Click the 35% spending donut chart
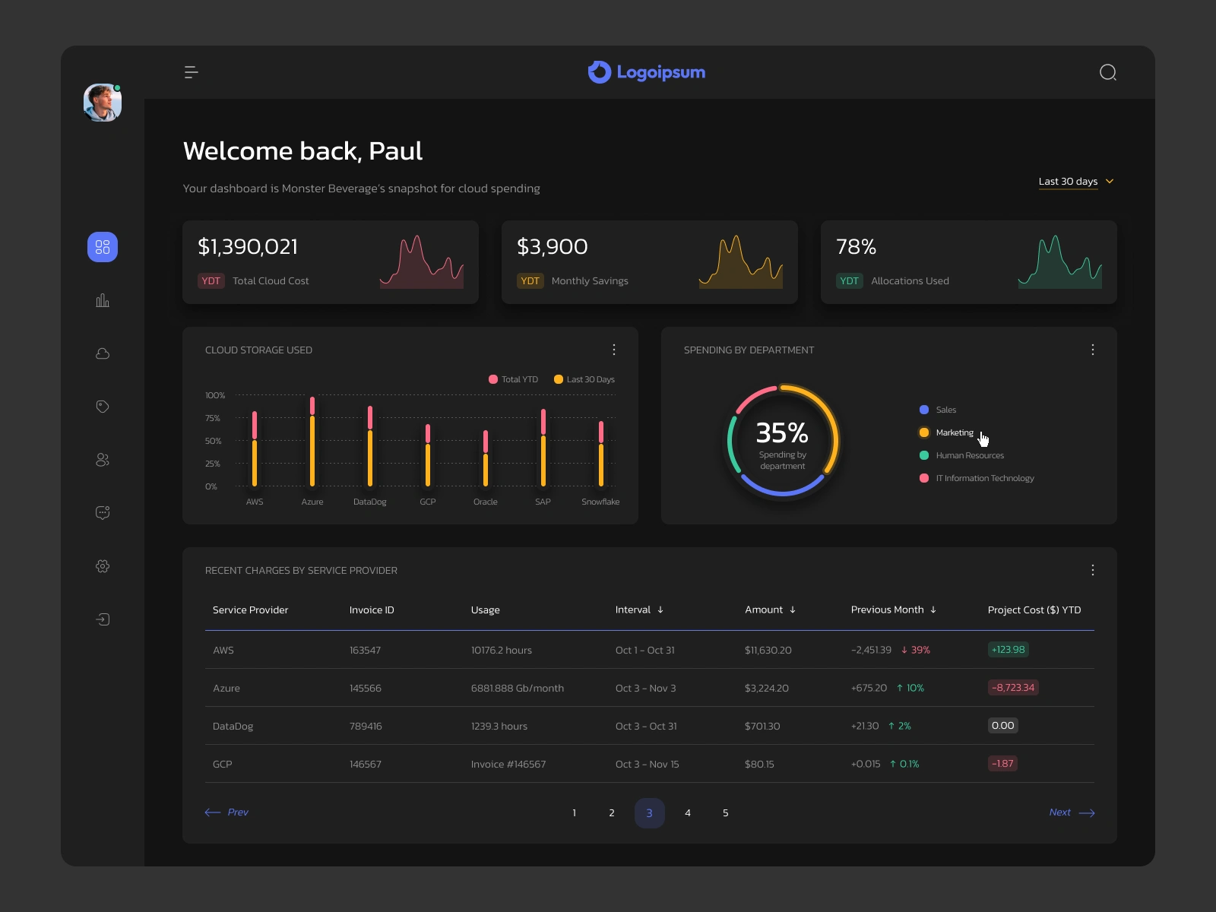Image resolution: width=1216 pixels, height=912 pixels. click(x=783, y=441)
